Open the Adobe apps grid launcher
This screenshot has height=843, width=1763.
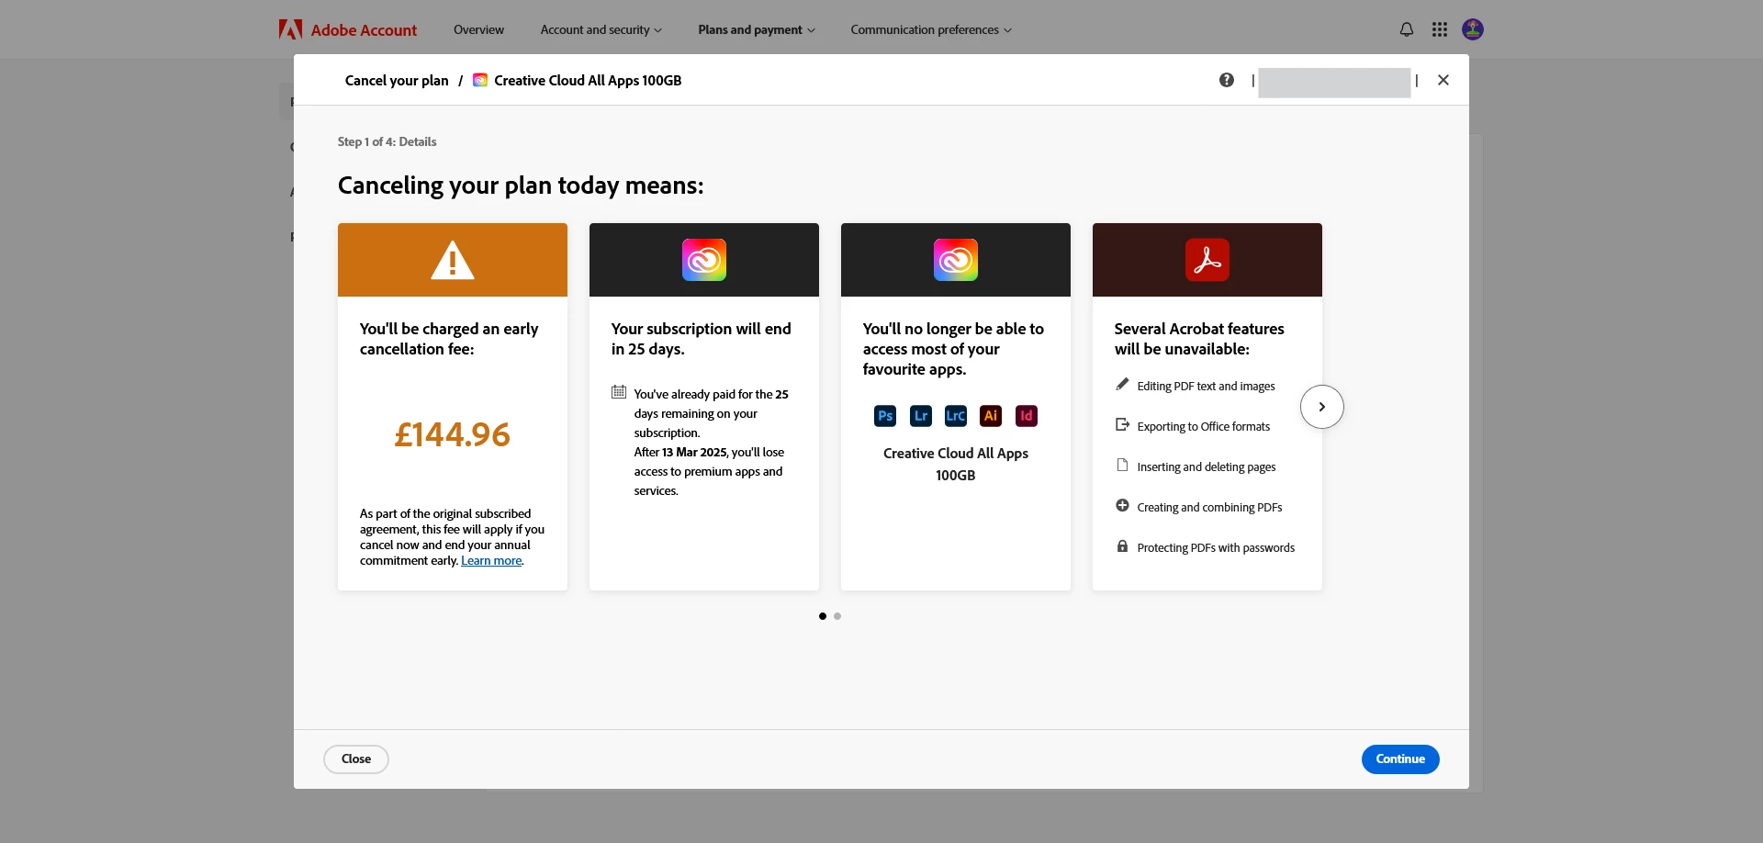(1439, 29)
